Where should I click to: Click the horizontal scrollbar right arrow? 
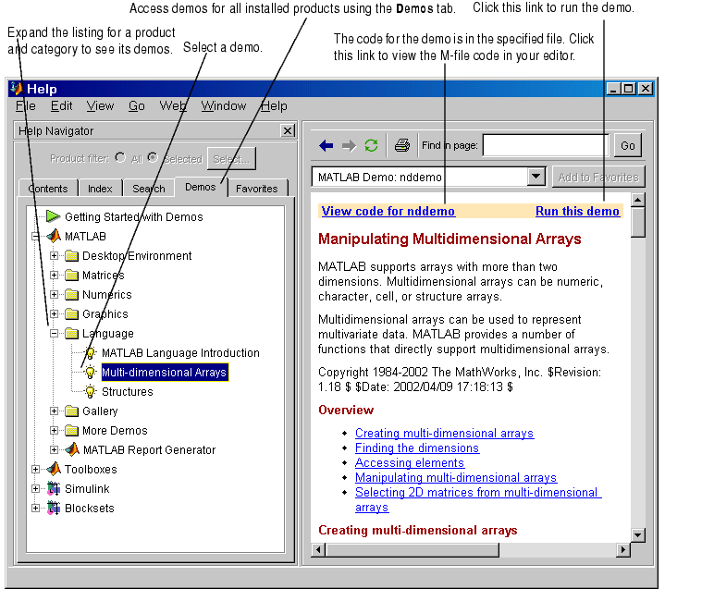(x=622, y=549)
